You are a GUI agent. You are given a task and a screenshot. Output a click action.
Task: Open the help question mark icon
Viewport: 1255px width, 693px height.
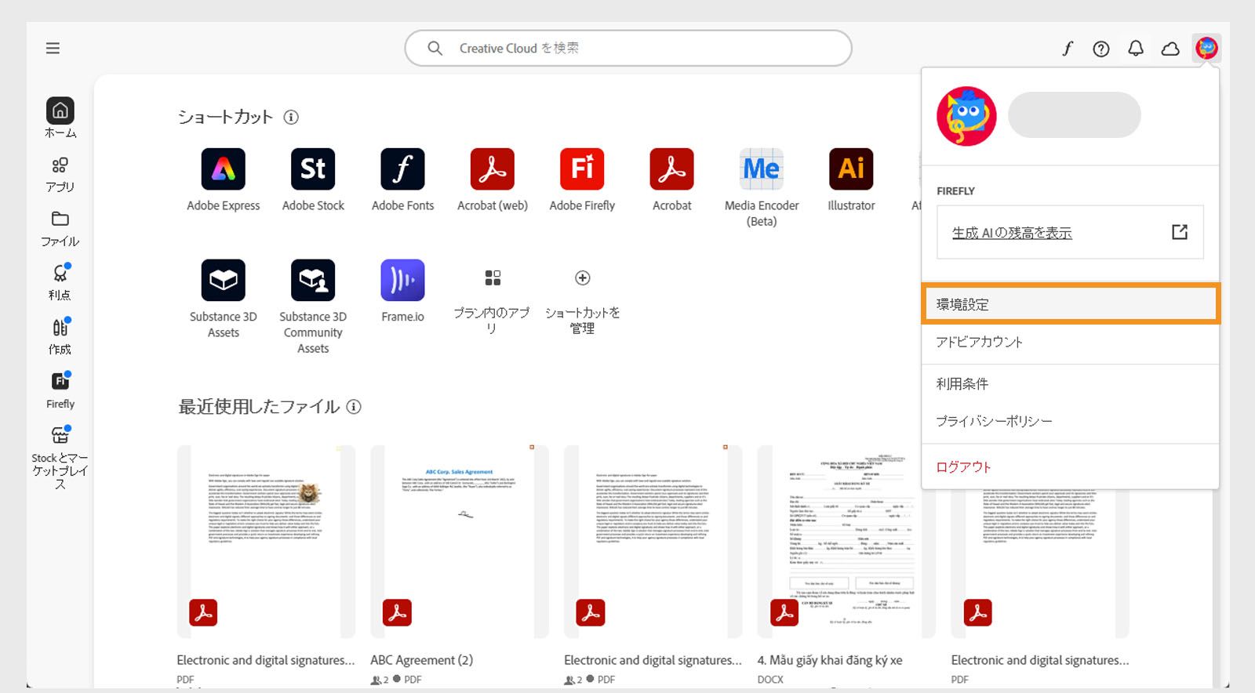pos(1101,49)
